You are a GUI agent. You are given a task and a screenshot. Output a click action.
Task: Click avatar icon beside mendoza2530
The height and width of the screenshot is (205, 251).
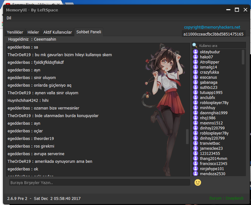[x=196, y=174]
